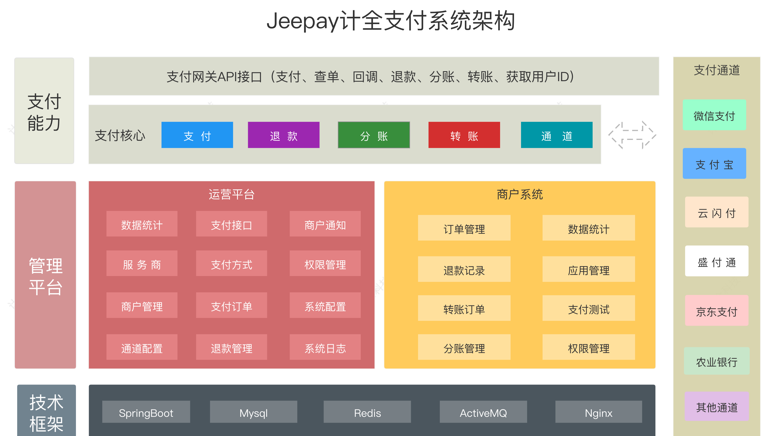Click 权限管理 in the 运营平台 panel

coord(325,263)
